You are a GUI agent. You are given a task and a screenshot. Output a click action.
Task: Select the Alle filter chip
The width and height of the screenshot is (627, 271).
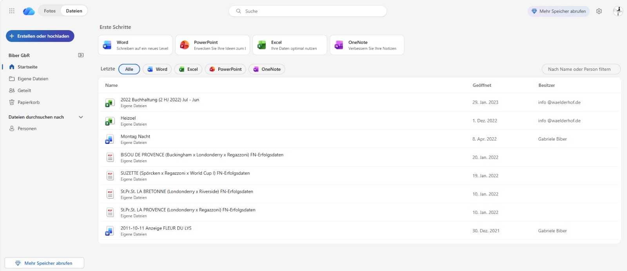(129, 69)
